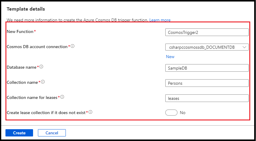This screenshot has height=141, width=256.
Task: Click the New Function field label
Action: [x=20, y=31]
